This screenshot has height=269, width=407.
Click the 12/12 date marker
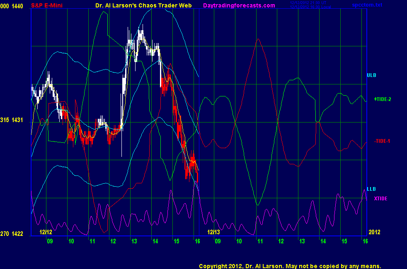pos(46,232)
